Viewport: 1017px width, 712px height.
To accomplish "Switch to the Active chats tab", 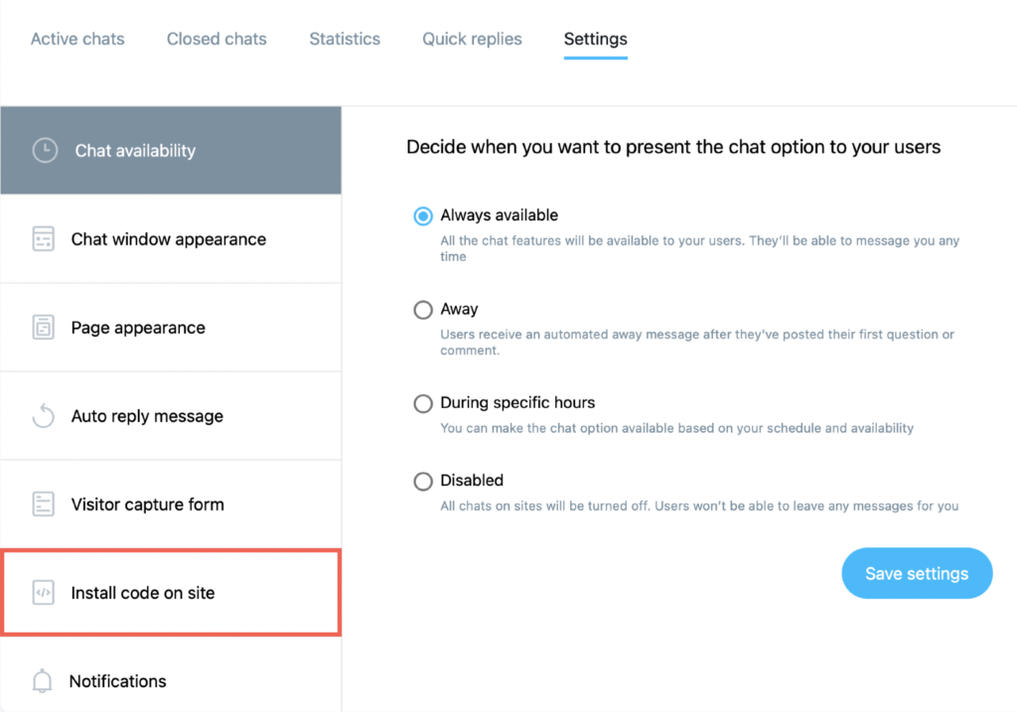I will [x=77, y=39].
